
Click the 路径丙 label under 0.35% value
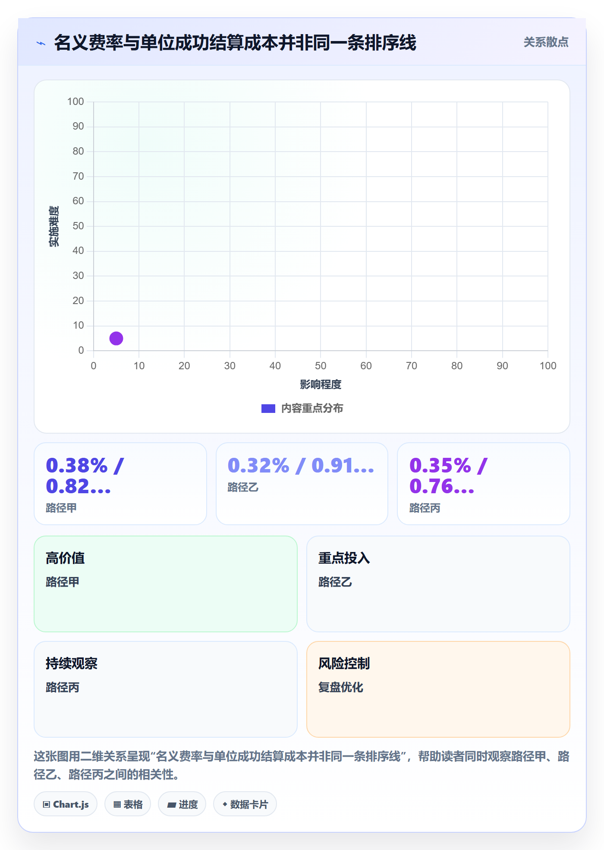click(425, 508)
